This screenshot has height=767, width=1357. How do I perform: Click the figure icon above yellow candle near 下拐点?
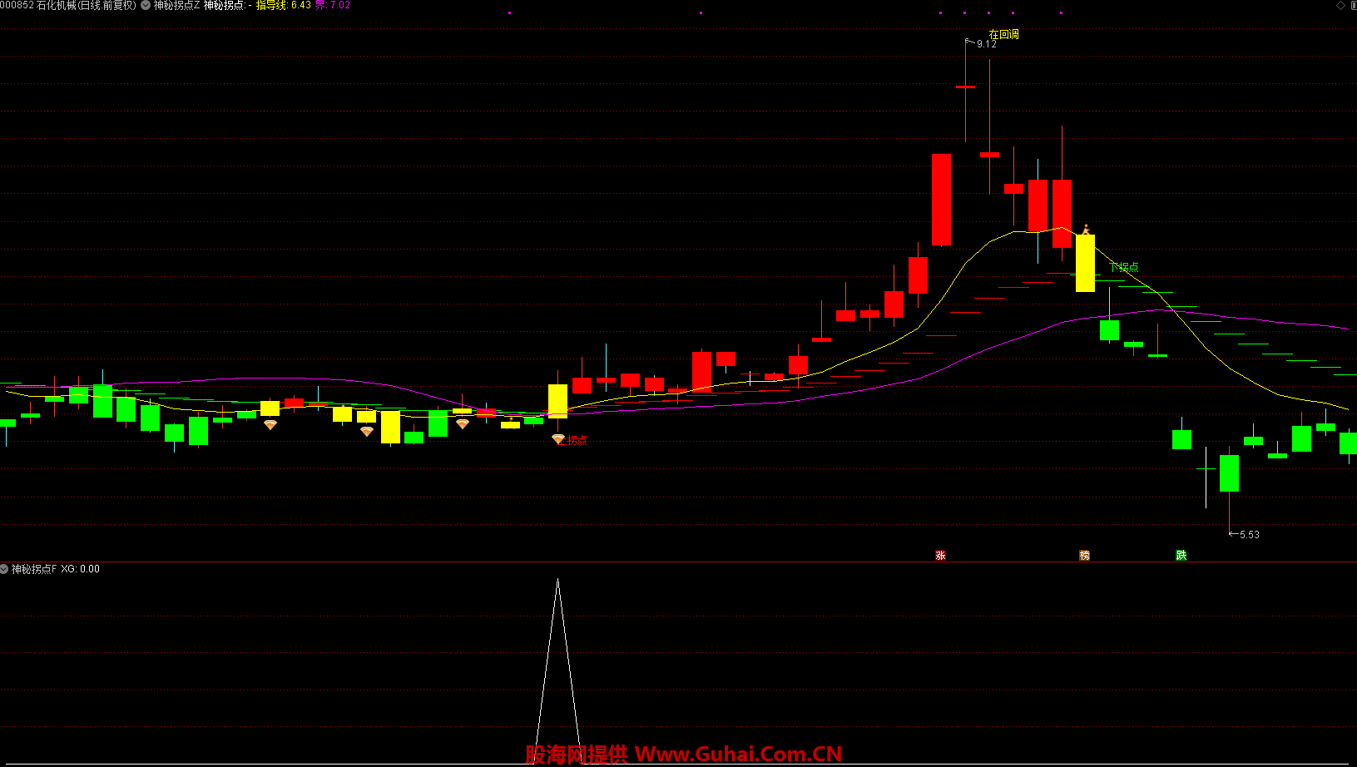(x=1086, y=229)
